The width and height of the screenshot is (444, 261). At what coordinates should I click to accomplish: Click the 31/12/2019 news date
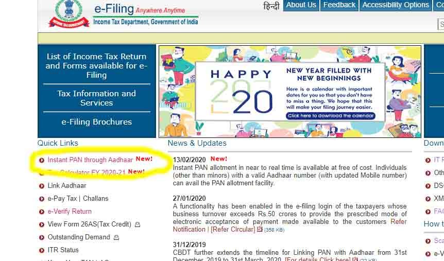point(189,245)
